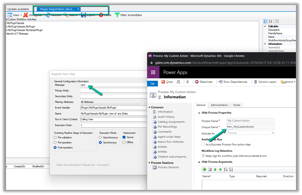Image resolution: width=302 pixels, height=195 pixels.
Task: Choose Asynchronous execution mode
Action: pyautogui.click(x=101, y=138)
